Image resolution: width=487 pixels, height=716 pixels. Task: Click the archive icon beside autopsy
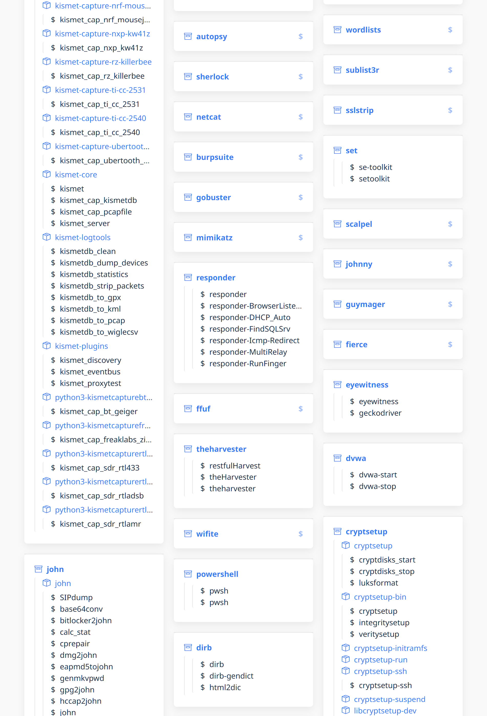point(188,36)
